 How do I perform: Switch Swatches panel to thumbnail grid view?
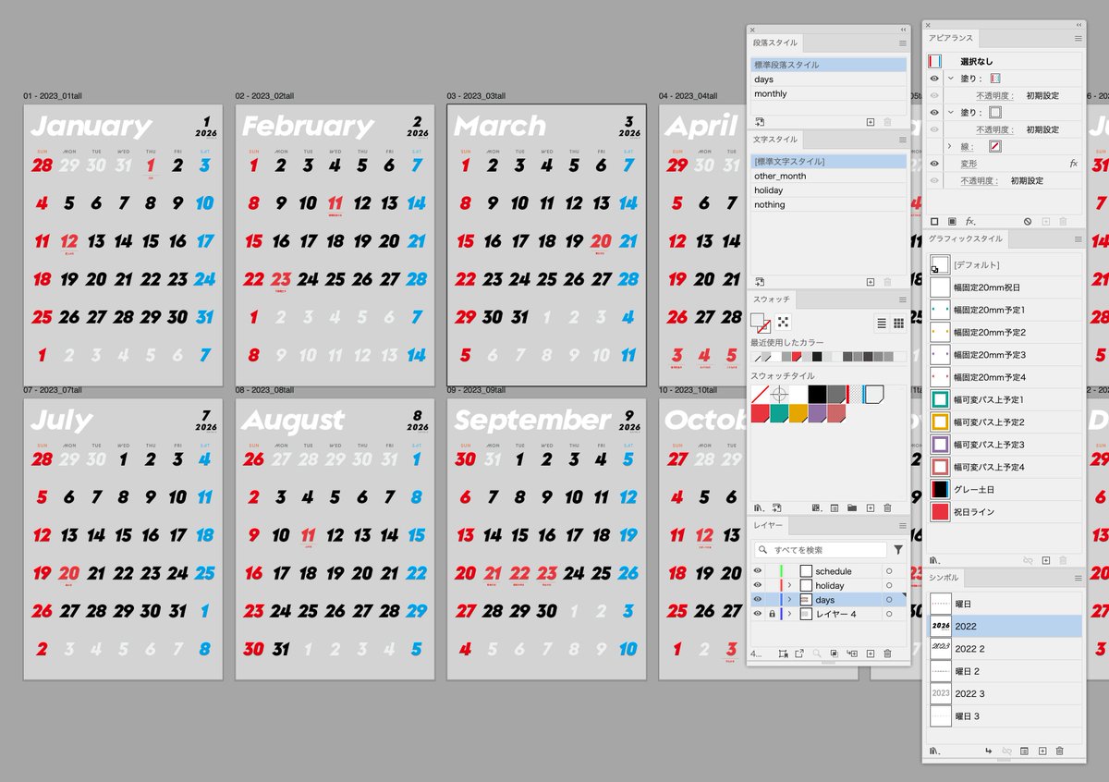tap(898, 323)
